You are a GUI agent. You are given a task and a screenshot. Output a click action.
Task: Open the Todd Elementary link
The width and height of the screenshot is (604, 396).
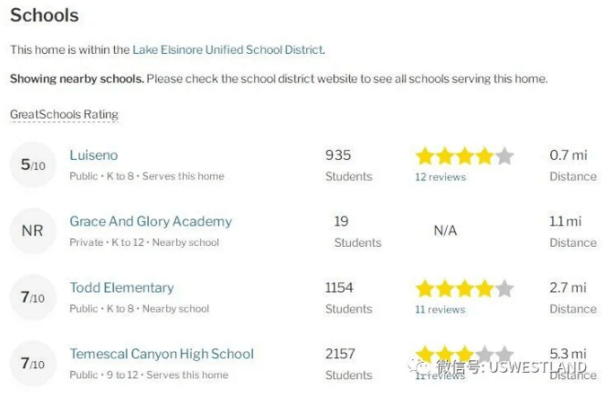[x=121, y=287]
